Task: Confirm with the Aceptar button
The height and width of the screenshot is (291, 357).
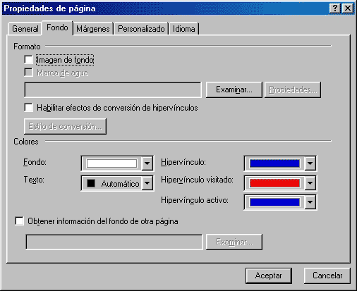Action: (269, 275)
